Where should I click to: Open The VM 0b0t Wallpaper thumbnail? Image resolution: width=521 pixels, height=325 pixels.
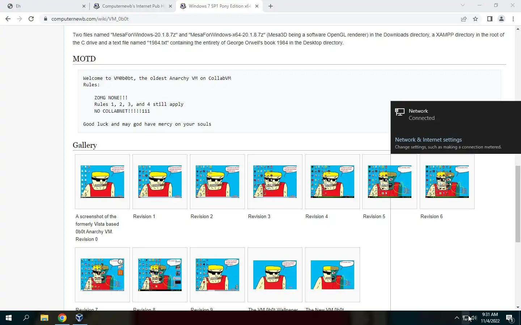pyautogui.click(x=275, y=275)
